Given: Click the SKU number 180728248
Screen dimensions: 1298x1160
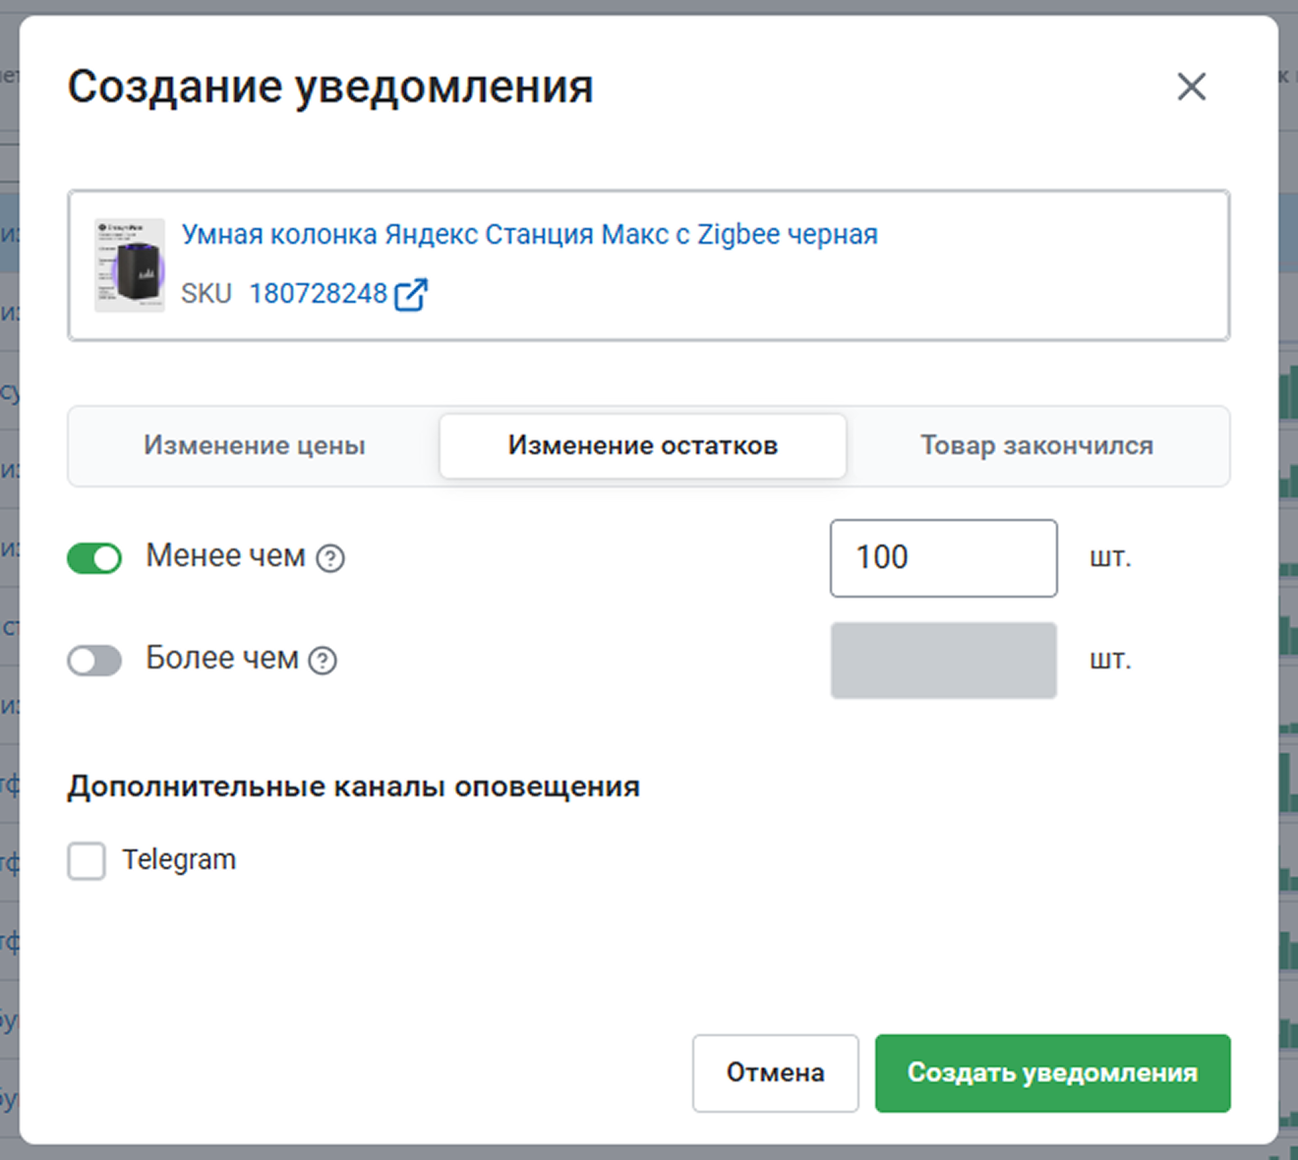Looking at the screenshot, I should pyautogui.click(x=318, y=294).
